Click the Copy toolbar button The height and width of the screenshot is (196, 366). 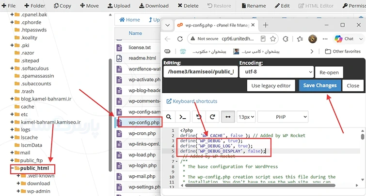(x=63, y=6)
